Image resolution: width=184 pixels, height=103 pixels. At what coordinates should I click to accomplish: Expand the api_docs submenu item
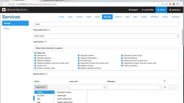coord(45,96)
